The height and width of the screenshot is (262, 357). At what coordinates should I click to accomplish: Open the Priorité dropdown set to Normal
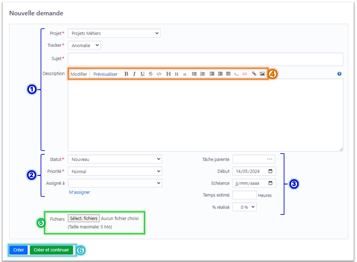coord(115,171)
